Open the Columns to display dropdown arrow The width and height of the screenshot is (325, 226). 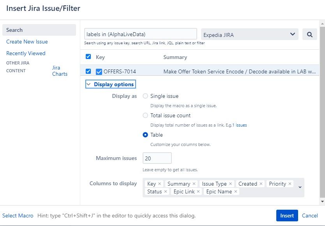click(x=300, y=187)
